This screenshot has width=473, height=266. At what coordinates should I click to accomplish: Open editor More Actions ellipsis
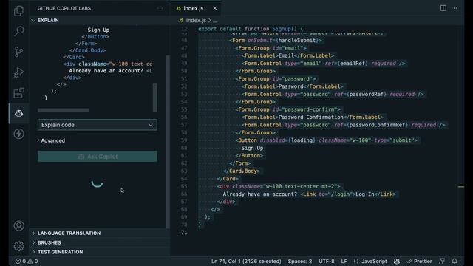tap(455, 8)
